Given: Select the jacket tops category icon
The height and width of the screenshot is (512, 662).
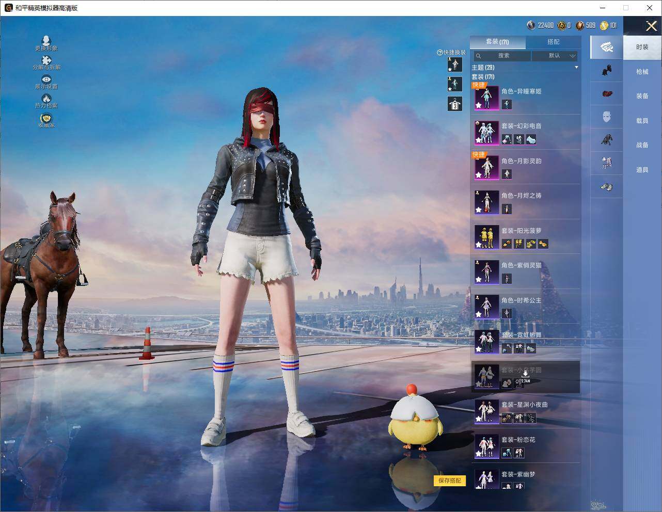Looking at the screenshot, I should pos(607,140).
